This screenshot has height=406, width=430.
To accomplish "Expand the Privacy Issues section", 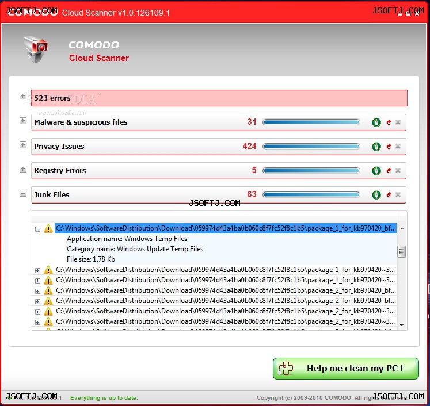I will point(23,145).
